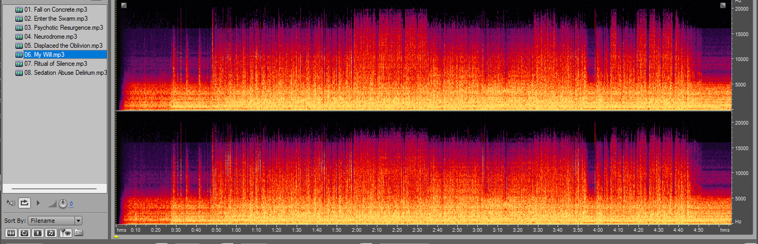Select 01. Fall on Concrete.mp3
758x244 pixels.
point(56,10)
